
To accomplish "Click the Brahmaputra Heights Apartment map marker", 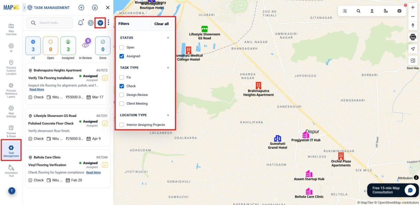I will tap(258, 85).
